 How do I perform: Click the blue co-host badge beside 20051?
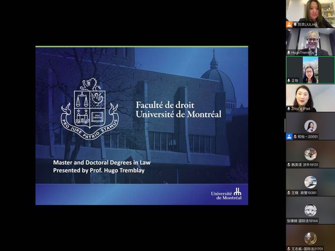click(289, 136)
